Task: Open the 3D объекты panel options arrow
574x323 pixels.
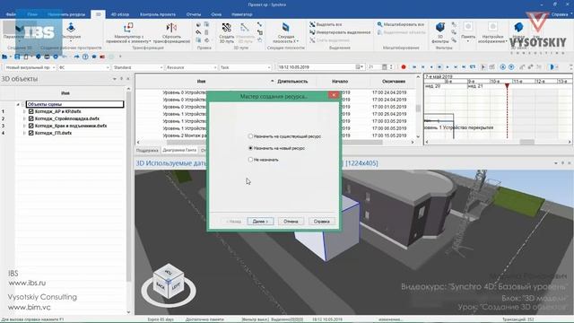Action: click(115, 79)
